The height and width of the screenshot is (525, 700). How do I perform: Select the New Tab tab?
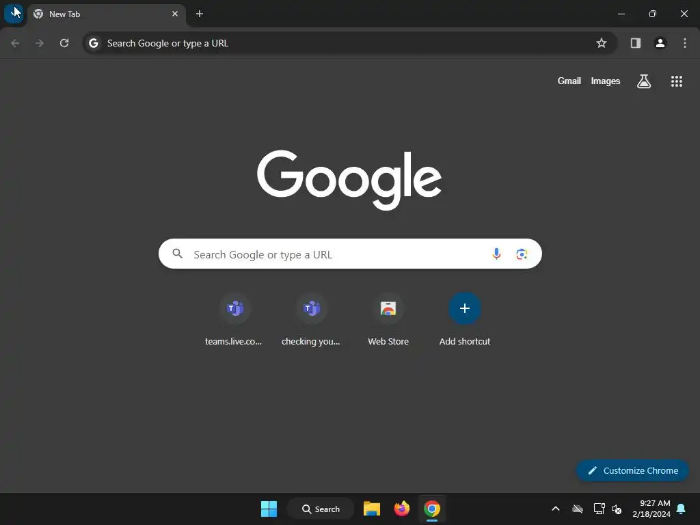pos(106,14)
